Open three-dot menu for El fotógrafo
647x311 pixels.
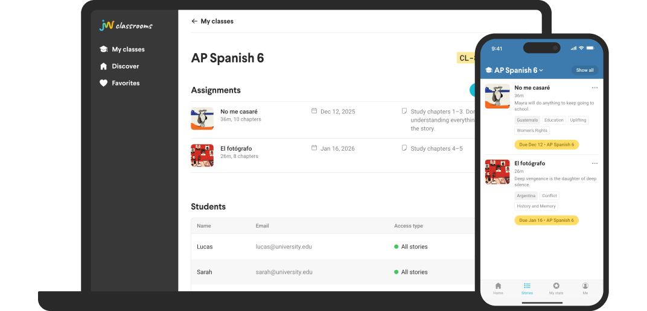[594, 163]
